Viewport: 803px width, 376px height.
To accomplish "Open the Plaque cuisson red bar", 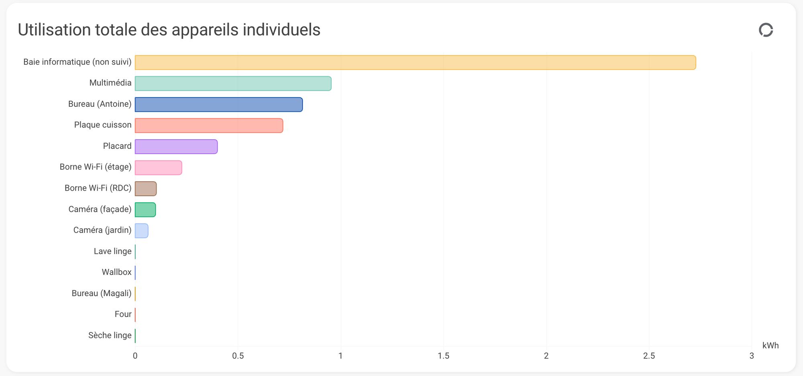I will (209, 126).
